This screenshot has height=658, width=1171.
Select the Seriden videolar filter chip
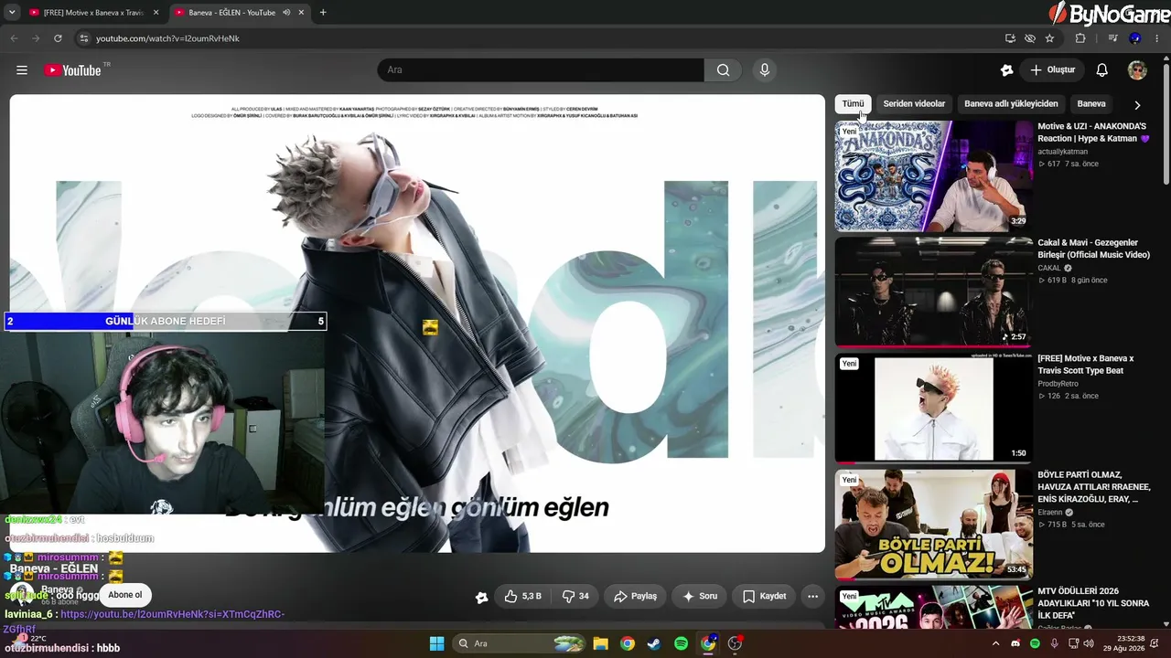pos(914,104)
